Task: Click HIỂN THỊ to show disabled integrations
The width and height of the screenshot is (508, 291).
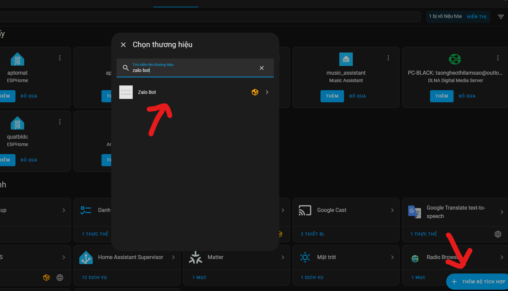Action: tap(477, 16)
